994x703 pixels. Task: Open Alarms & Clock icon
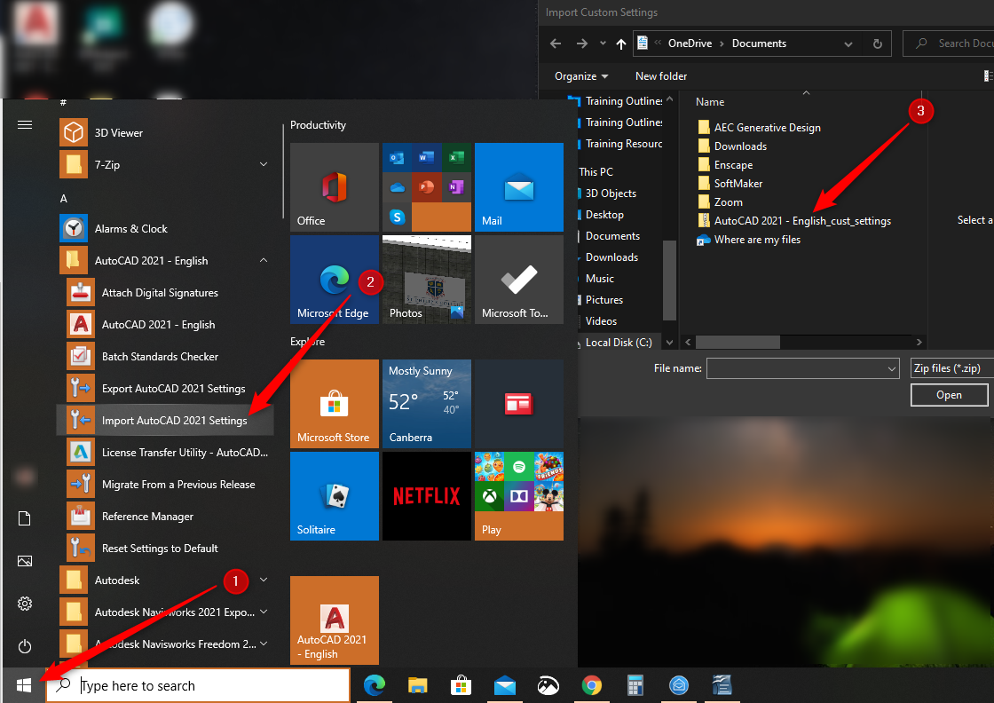(x=74, y=229)
